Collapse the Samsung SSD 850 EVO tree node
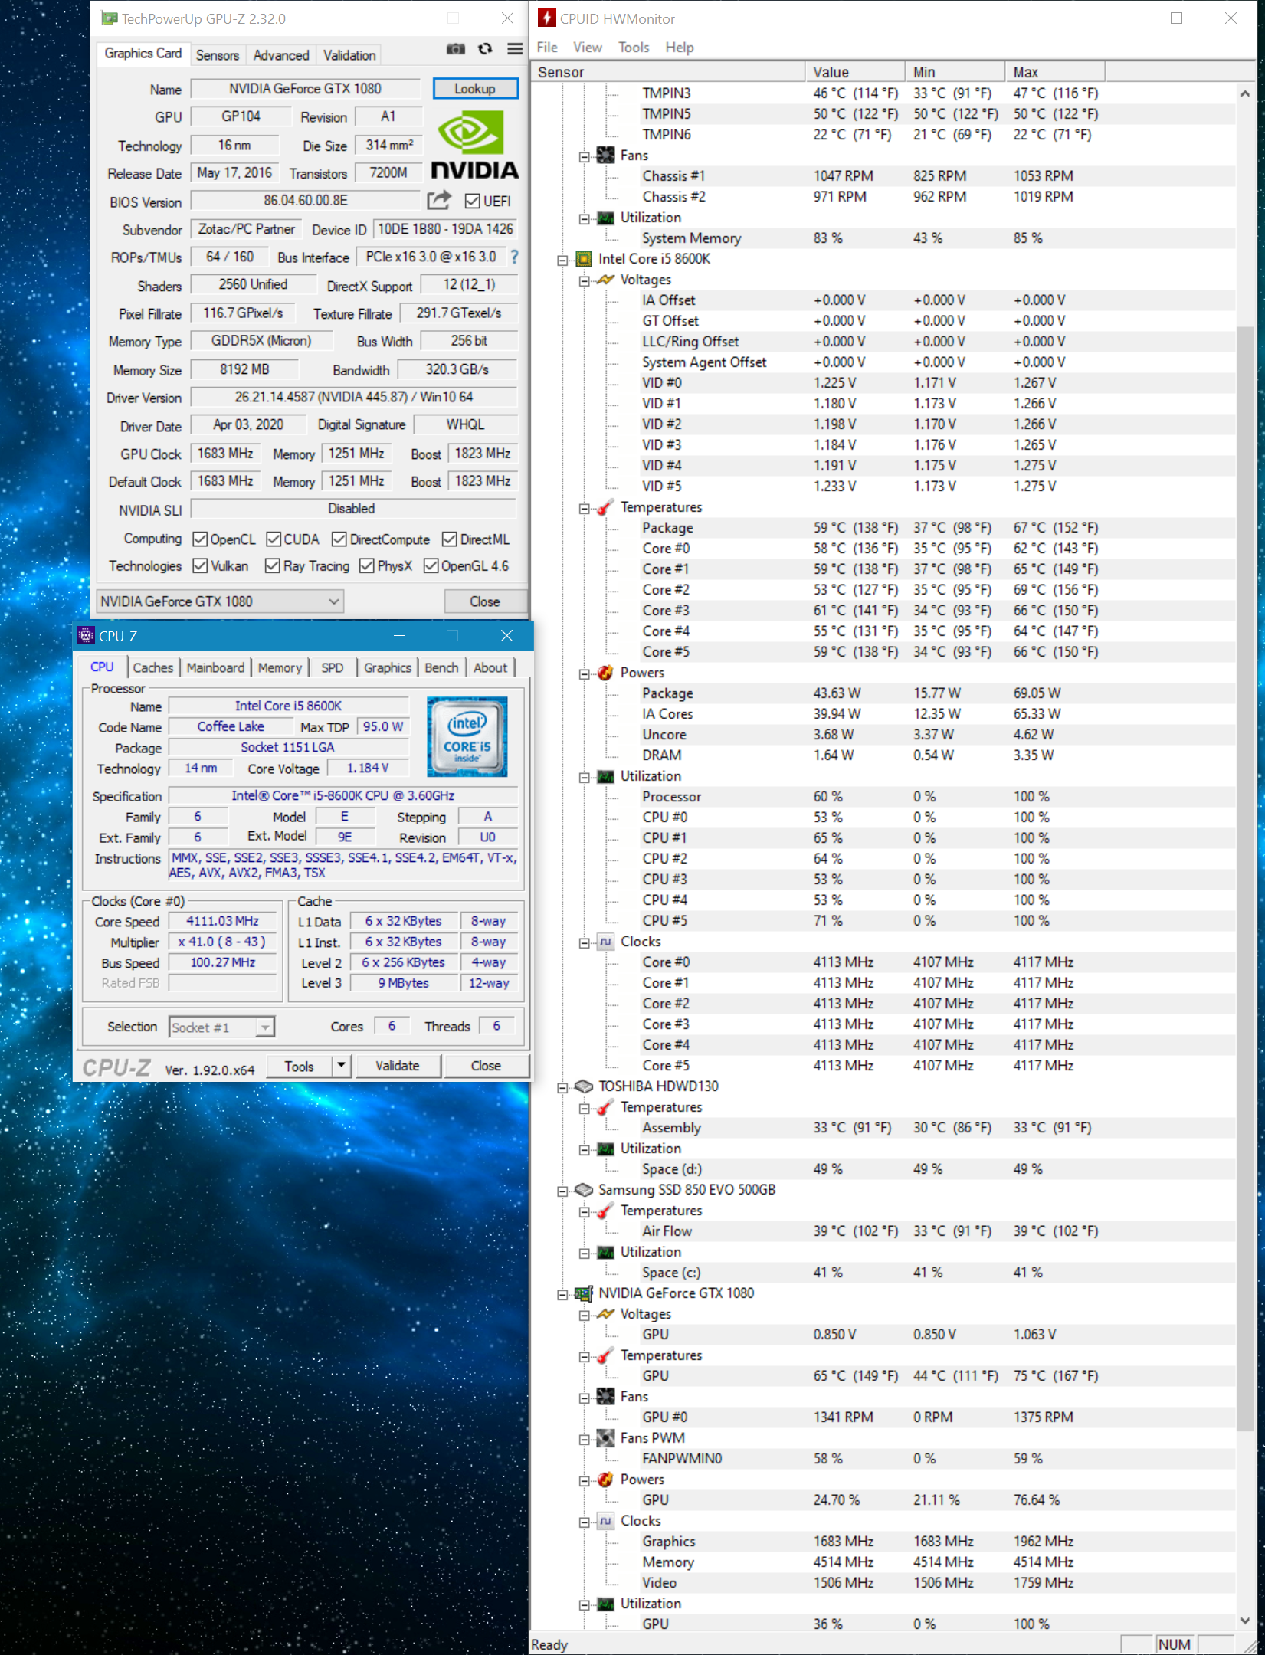This screenshot has height=1655, width=1265. (x=562, y=1191)
